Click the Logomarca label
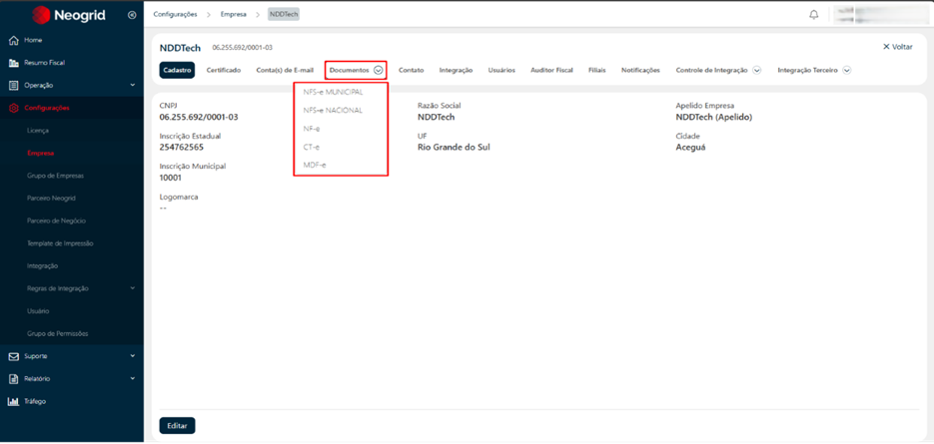 179,197
